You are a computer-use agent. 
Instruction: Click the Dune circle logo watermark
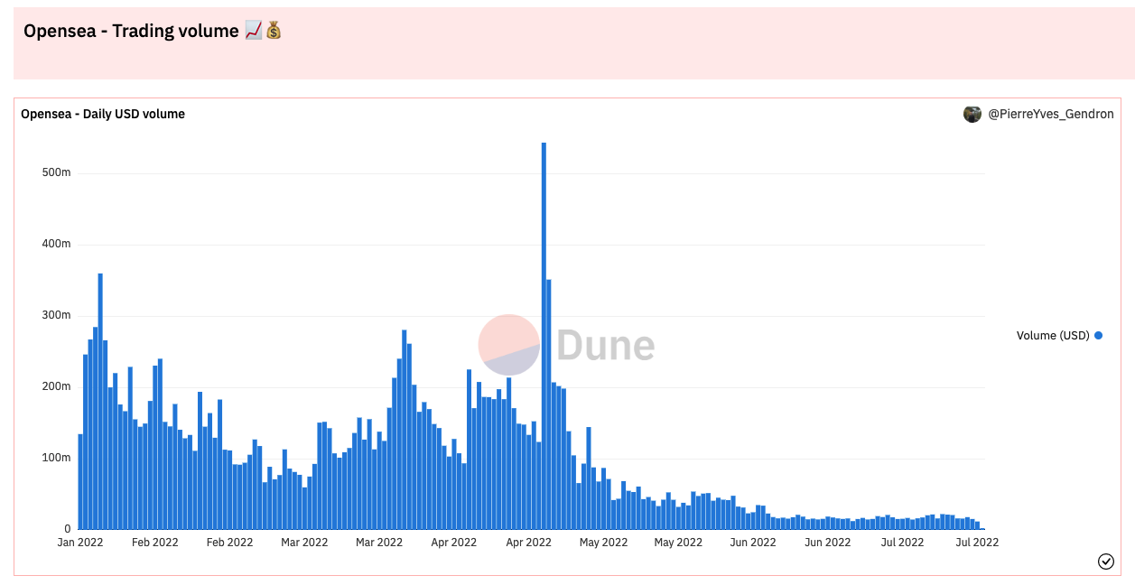[508, 345]
